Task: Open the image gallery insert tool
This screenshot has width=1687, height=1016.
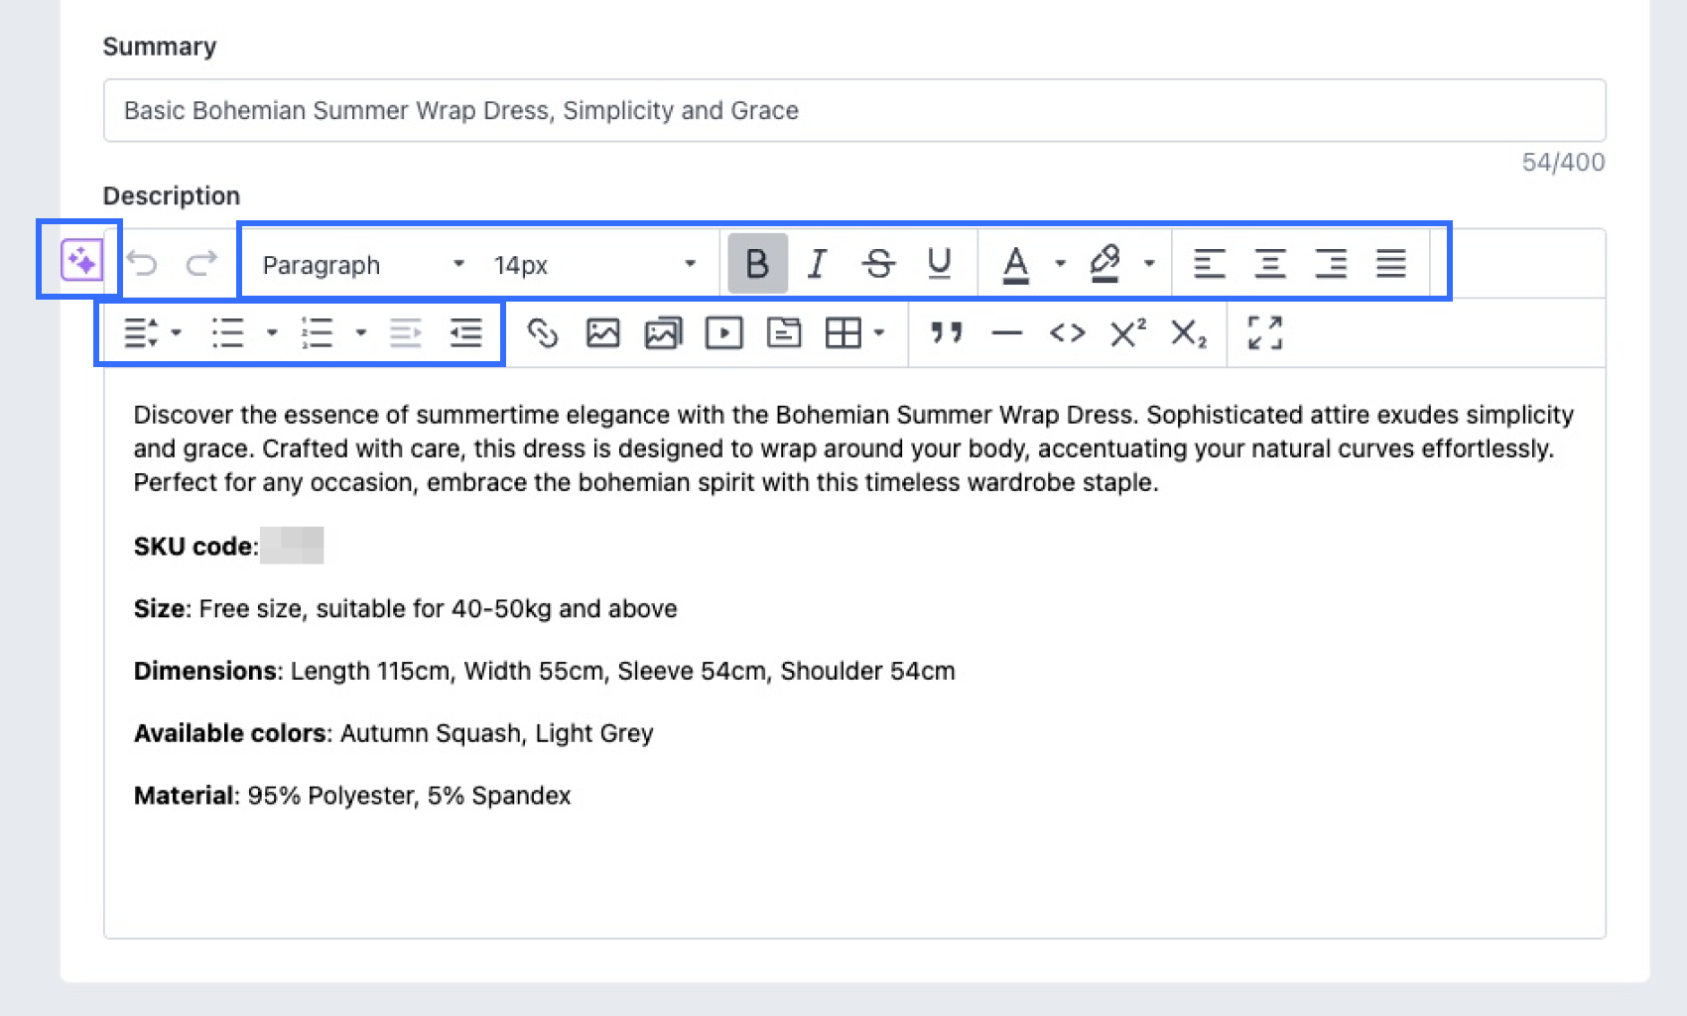Action: (663, 333)
